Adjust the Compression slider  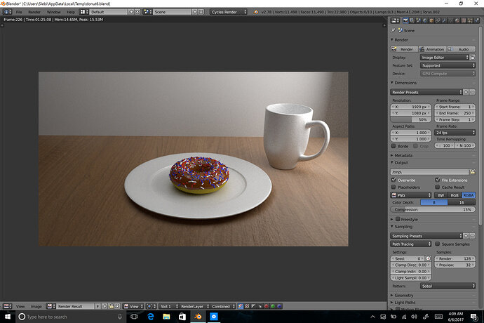[x=433, y=209]
